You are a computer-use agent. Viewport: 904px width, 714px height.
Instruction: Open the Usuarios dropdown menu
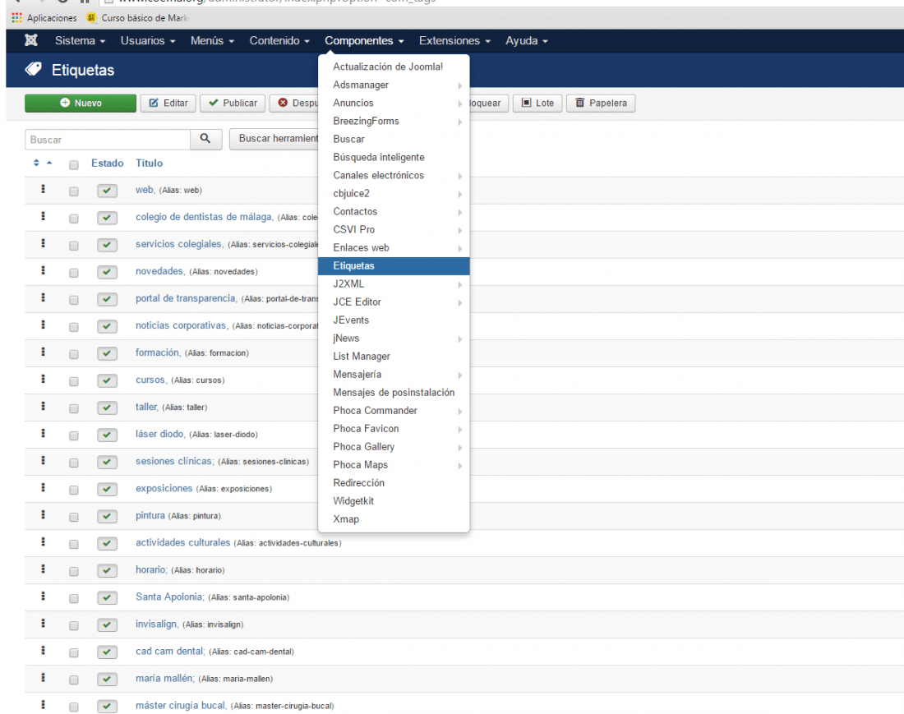pos(148,40)
